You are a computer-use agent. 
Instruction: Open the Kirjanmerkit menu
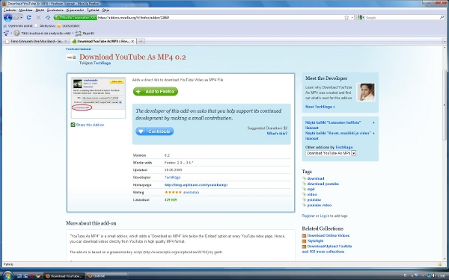tap(75, 10)
